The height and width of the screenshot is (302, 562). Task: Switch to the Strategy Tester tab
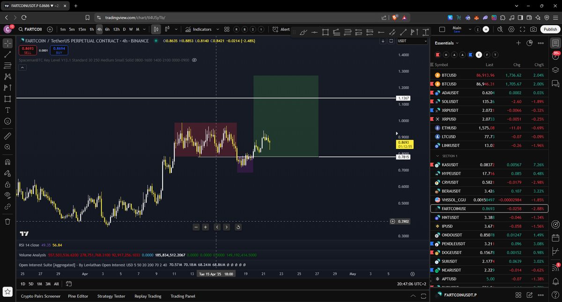point(111,296)
